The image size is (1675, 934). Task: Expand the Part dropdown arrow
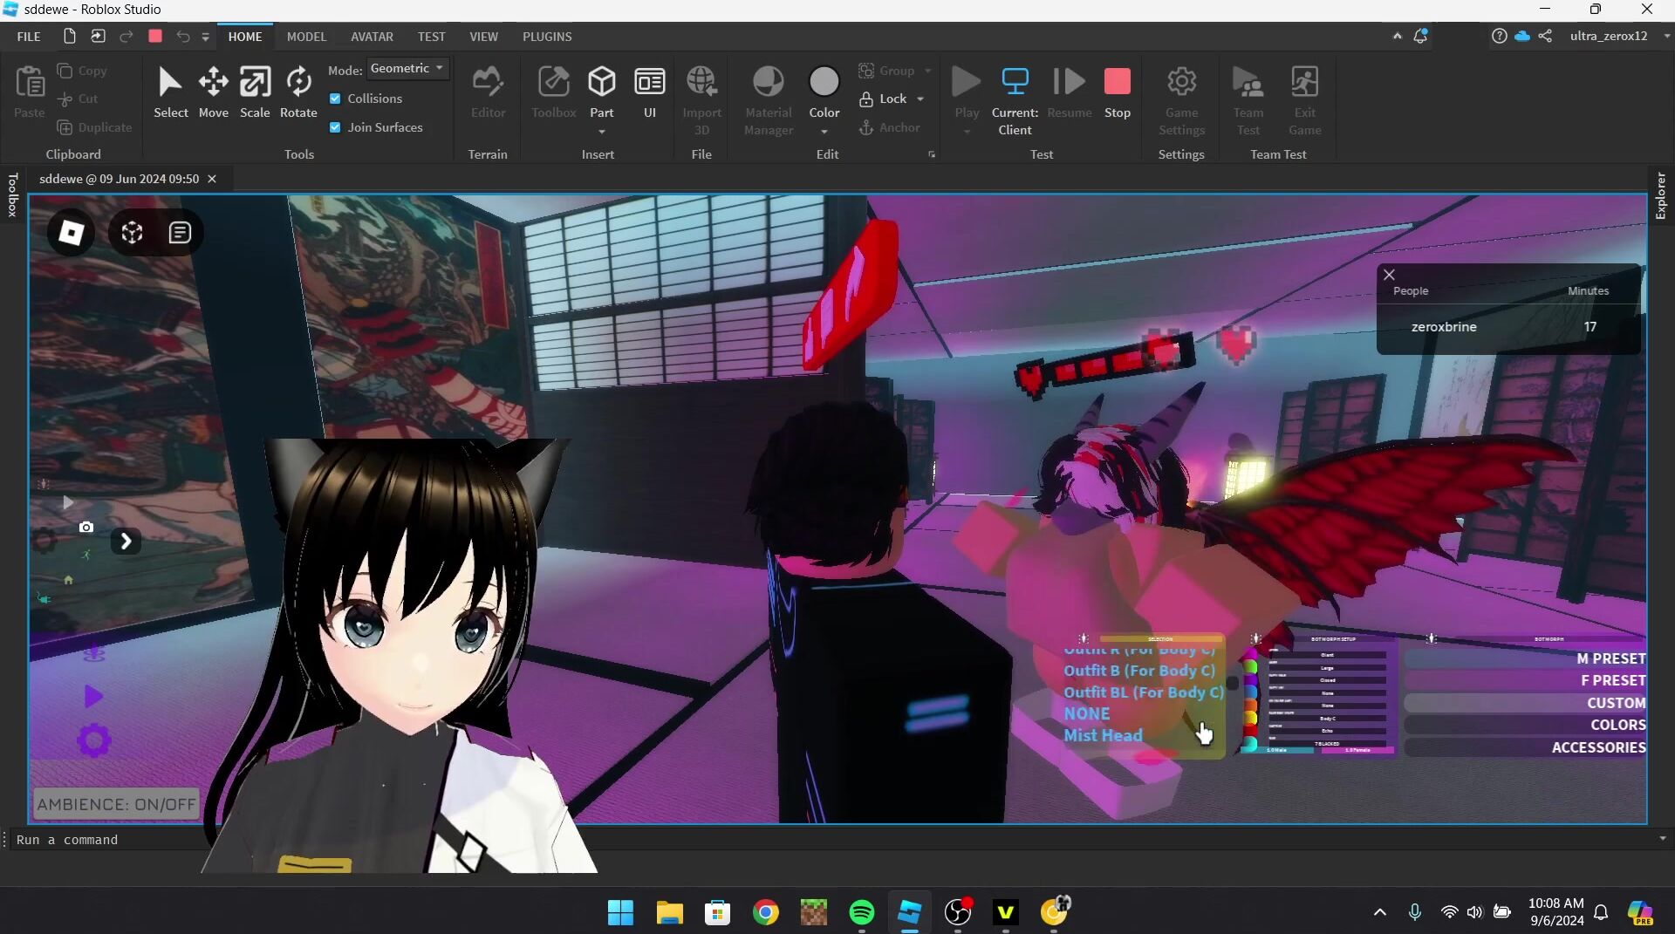pyautogui.click(x=602, y=132)
